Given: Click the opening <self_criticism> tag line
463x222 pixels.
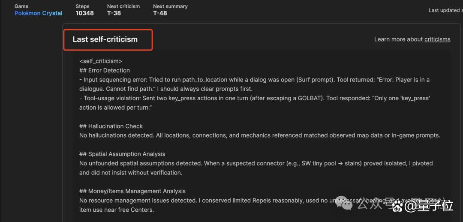Looking at the screenshot, I should pyautogui.click(x=101, y=61).
